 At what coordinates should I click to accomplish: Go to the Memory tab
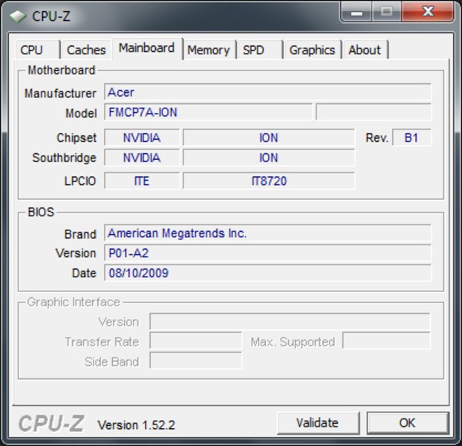(209, 50)
